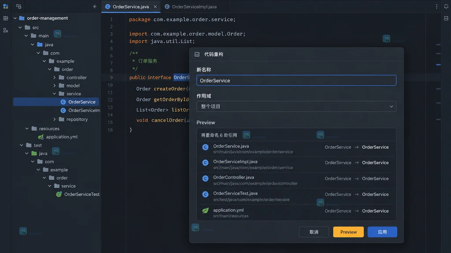451x253 pixels.
Task: Expand the controller folder
Action: (54, 77)
